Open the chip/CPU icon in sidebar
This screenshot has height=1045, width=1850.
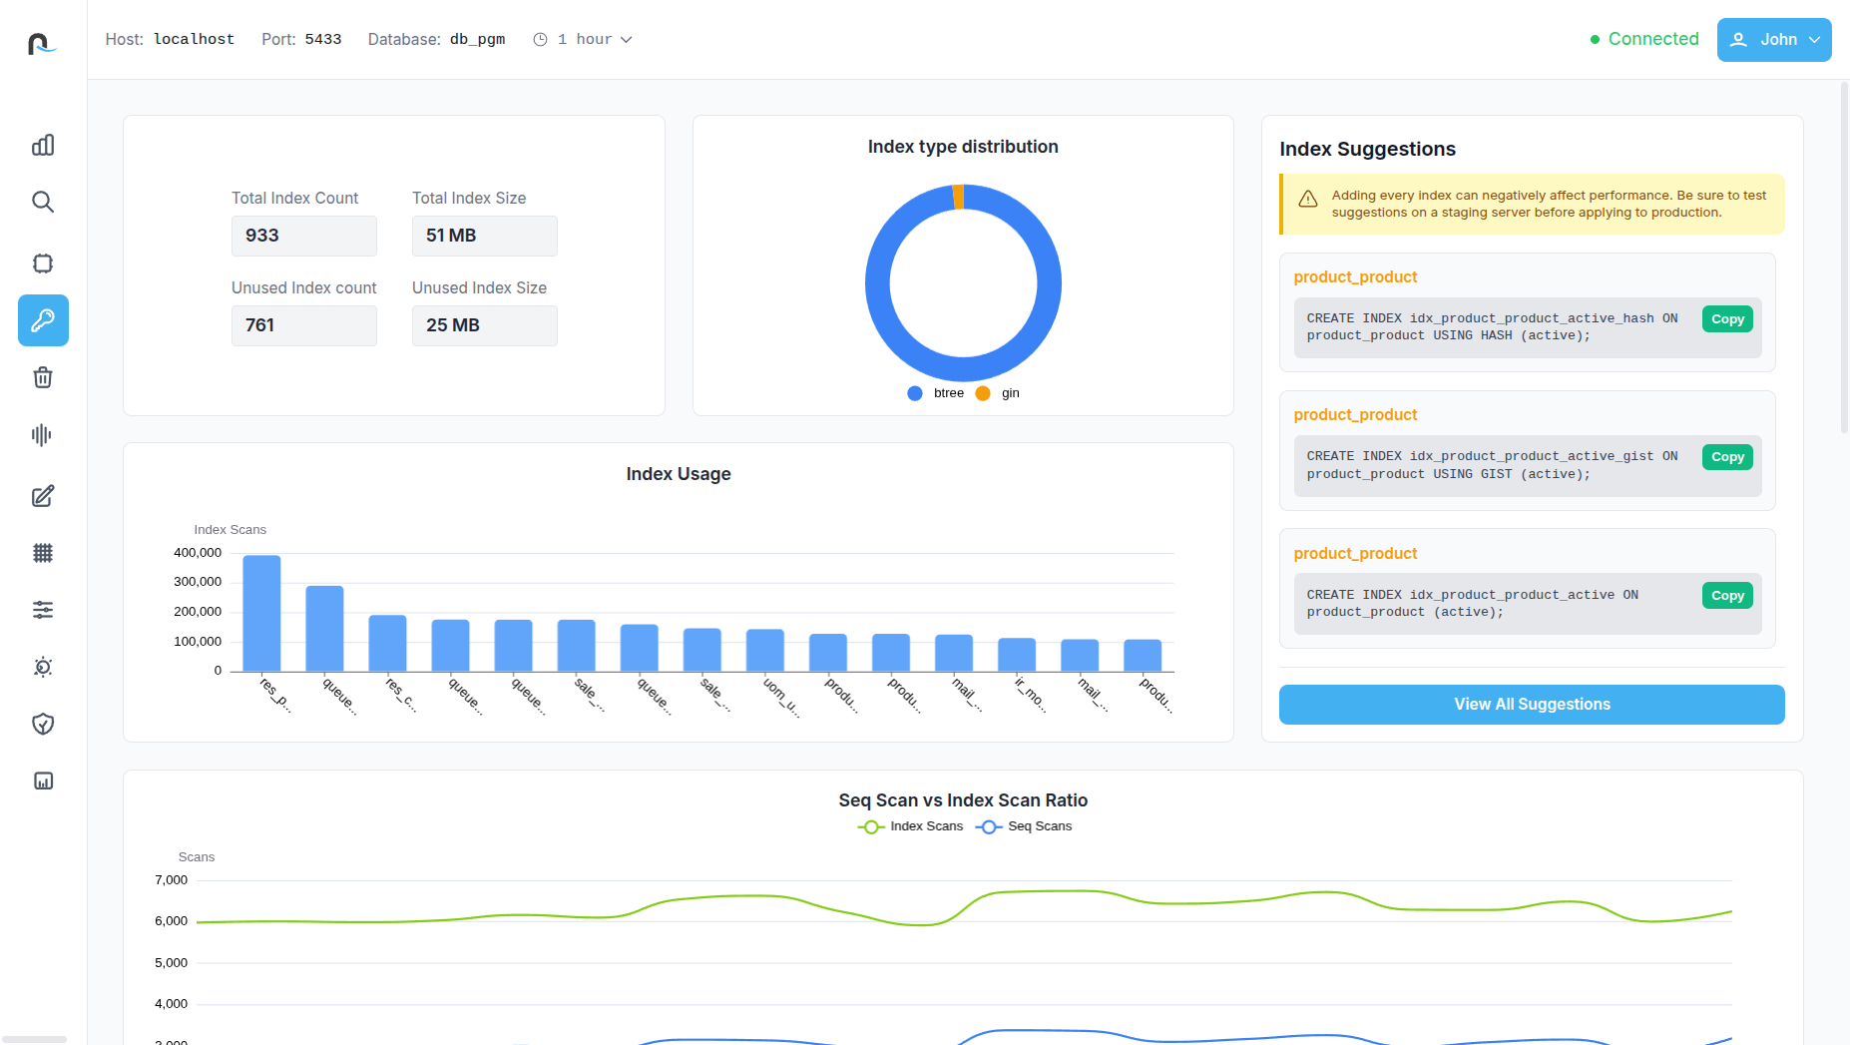[43, 263]
